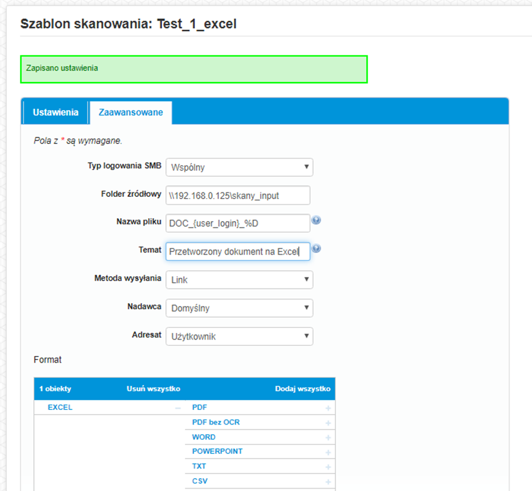Select PDF in available formats
Viewport: 532px width, 491px height.
coord(199,407)
